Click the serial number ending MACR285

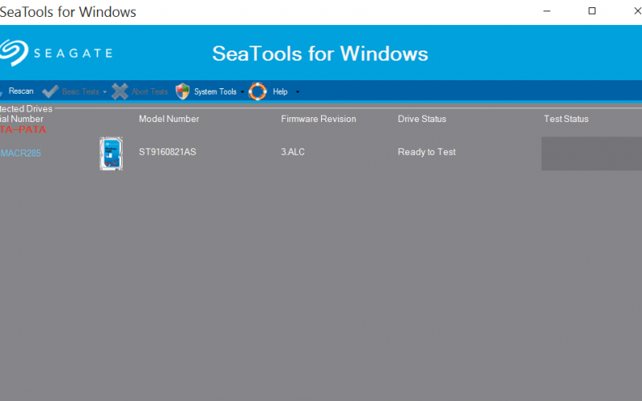coord(21,153)
